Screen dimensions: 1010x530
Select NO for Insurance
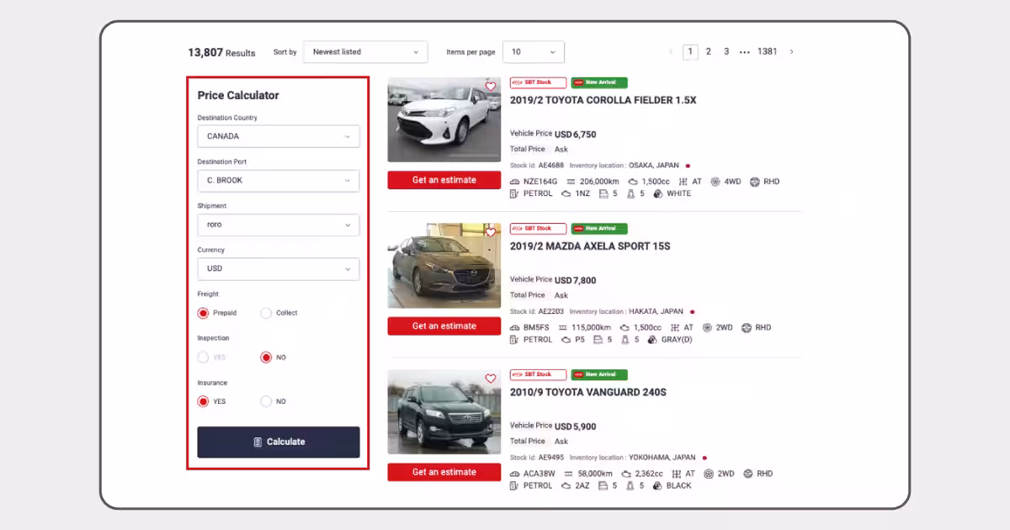(x=266, y=401)
